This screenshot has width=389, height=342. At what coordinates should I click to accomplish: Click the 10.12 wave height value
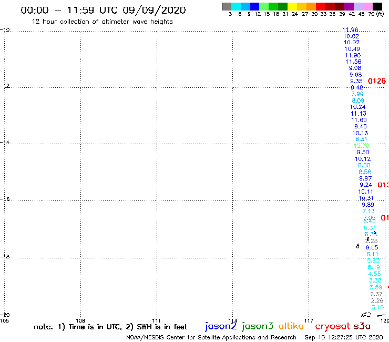[363, 159]
